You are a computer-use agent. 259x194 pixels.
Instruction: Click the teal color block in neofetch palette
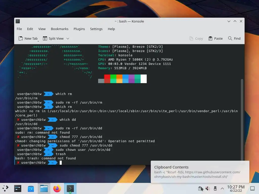pos(138,79)
